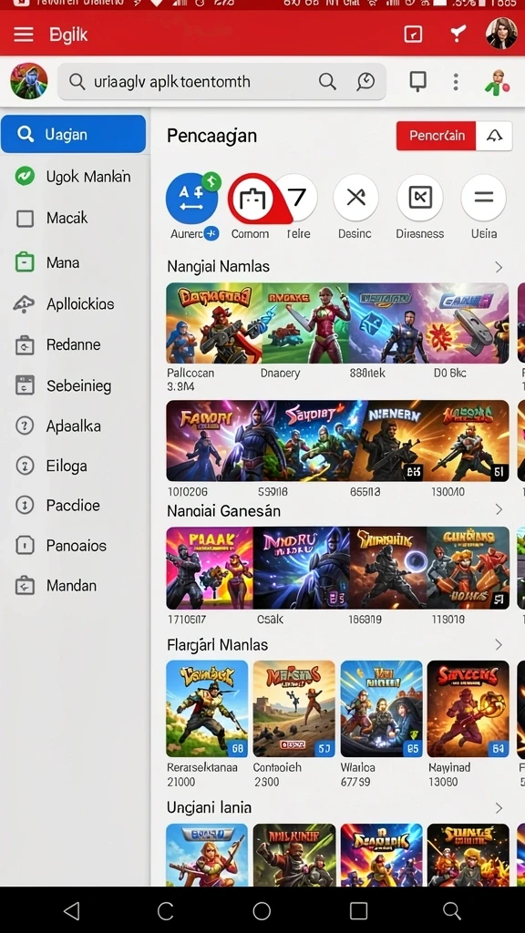Tap the Android back navigation button
525x933 pixels.
[71, 910]
